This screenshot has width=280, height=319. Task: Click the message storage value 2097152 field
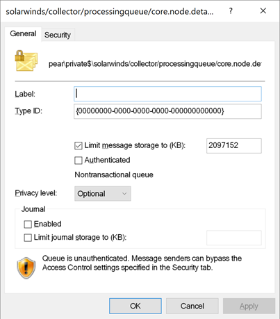pos(234,146)
